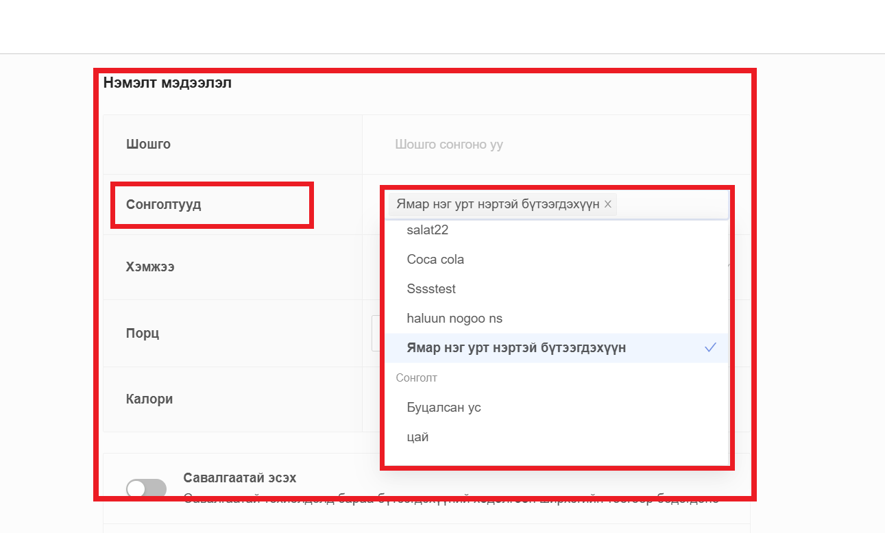Image resolution: width=885 pixels, height=533 pixels.
Task: Remove the selected product tag with its x icon
Action: coord(607,204)
